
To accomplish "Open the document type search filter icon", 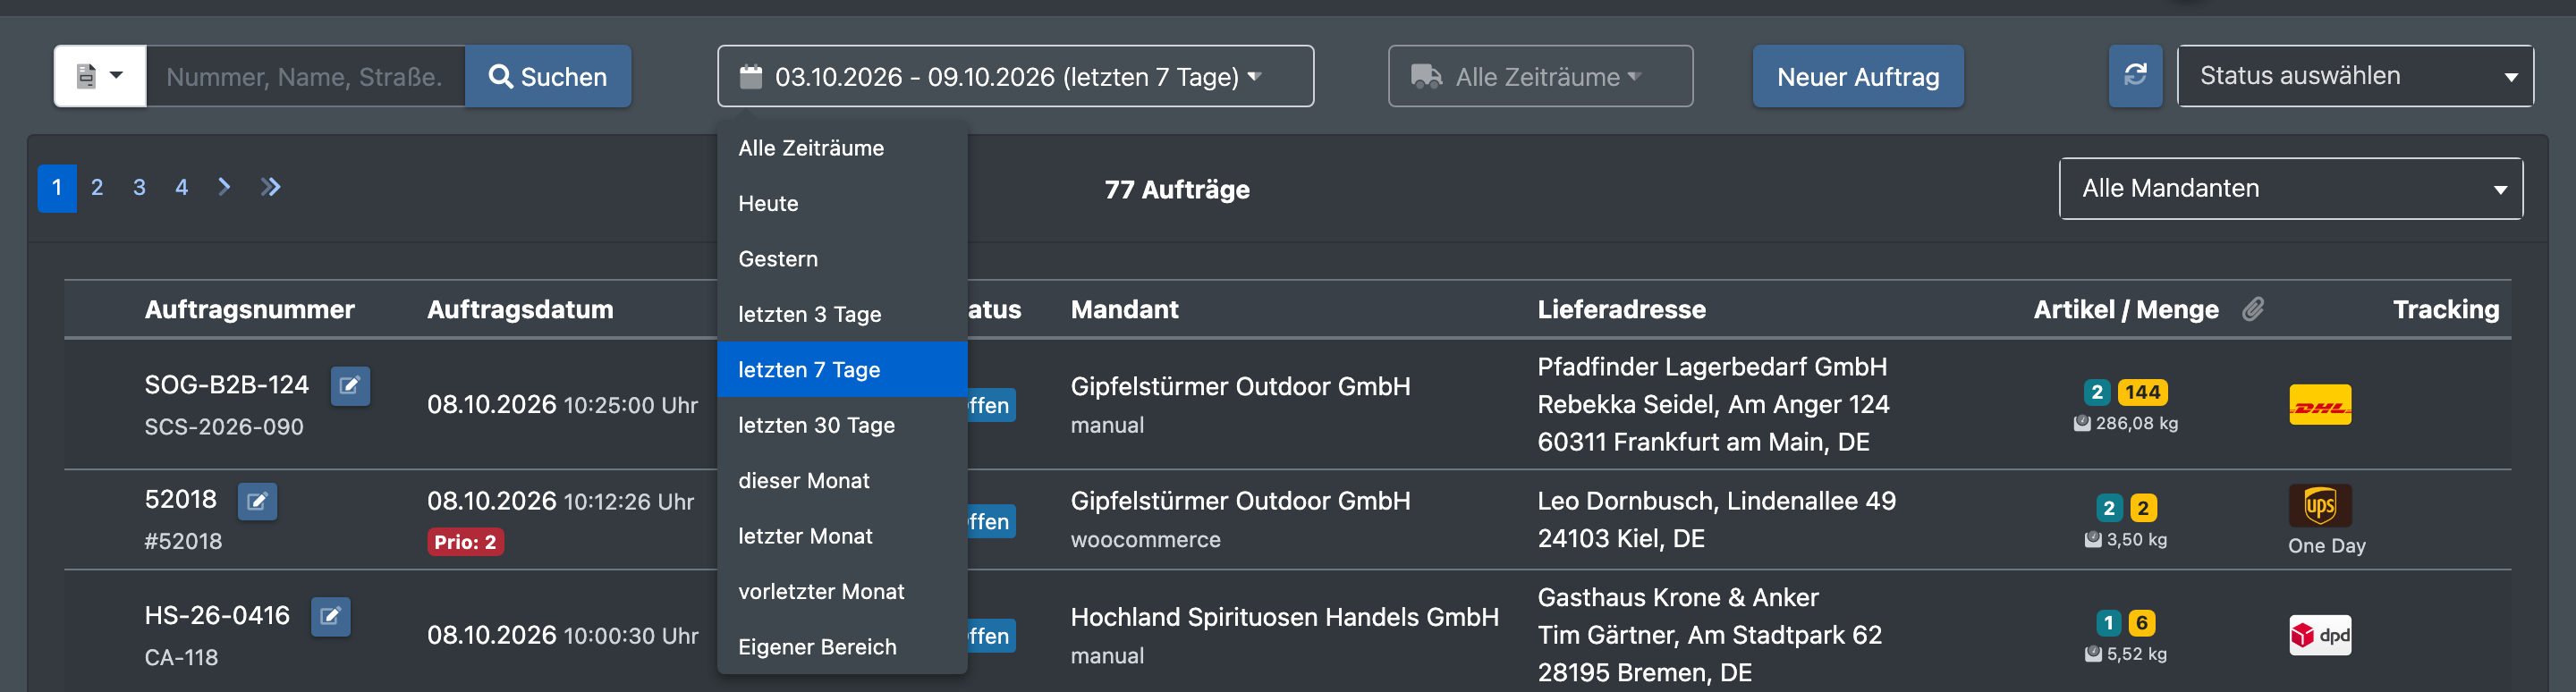I will pyautogui.click(x=100, y=76).
